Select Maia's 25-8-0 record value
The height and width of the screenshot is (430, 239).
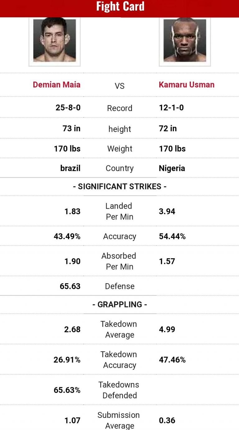pyautogui.click(x=68, y=108)
